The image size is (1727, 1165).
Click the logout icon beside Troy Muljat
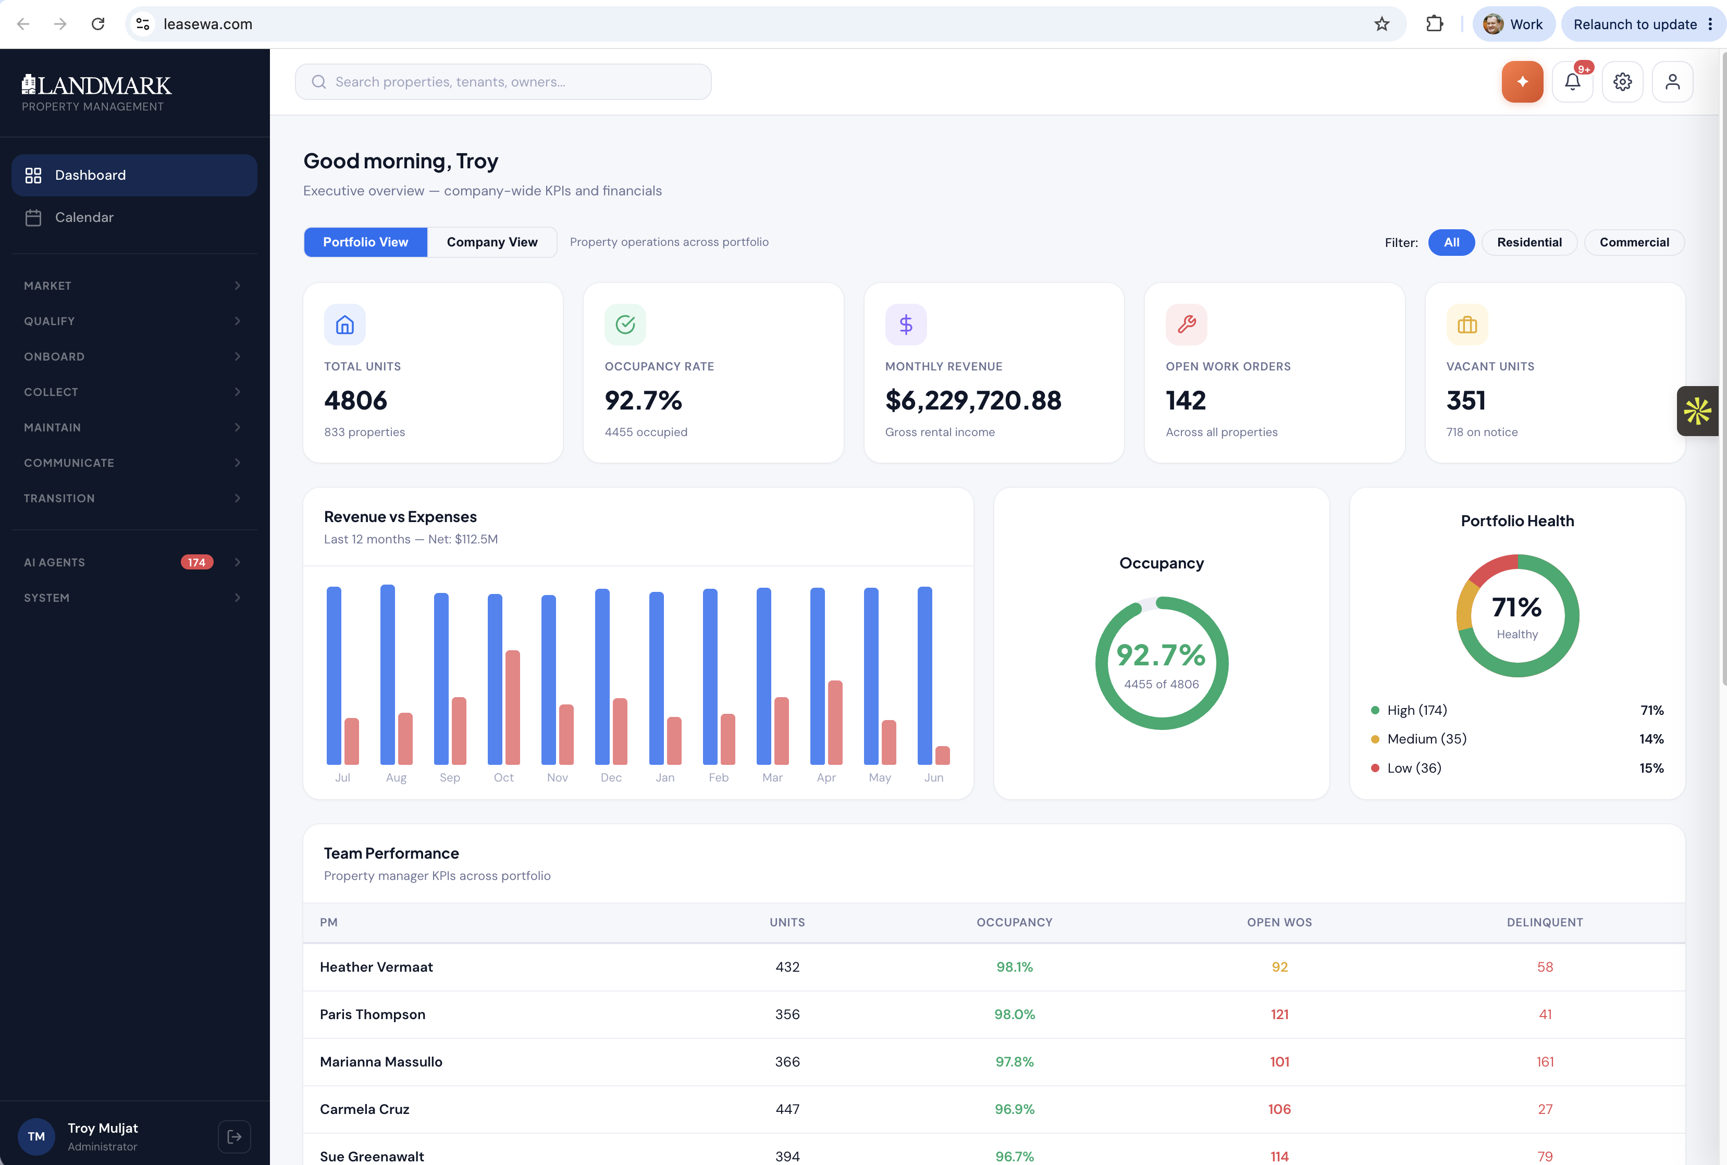tap(234, 1136)
